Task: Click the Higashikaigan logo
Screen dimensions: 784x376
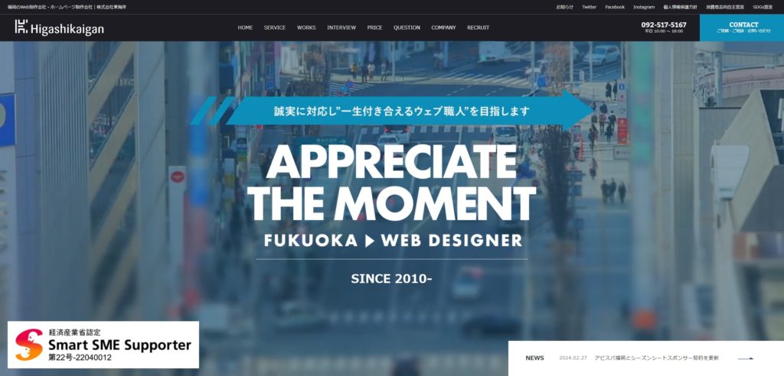Action: pyautogui.click(x=59, y=28)
